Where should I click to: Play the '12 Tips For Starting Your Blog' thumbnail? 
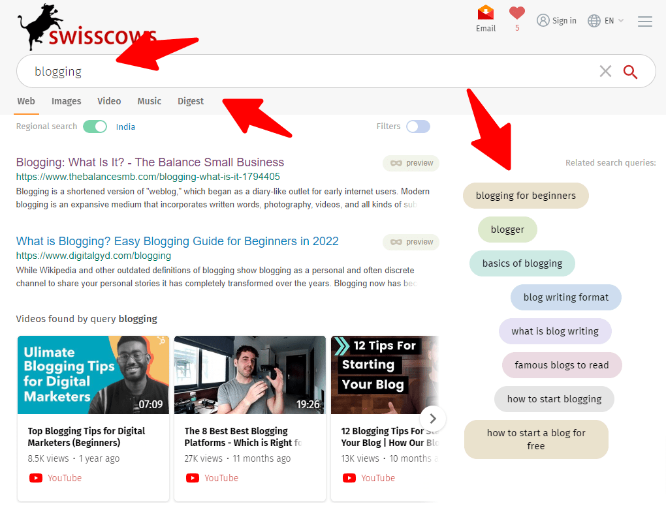click(385, 375)
